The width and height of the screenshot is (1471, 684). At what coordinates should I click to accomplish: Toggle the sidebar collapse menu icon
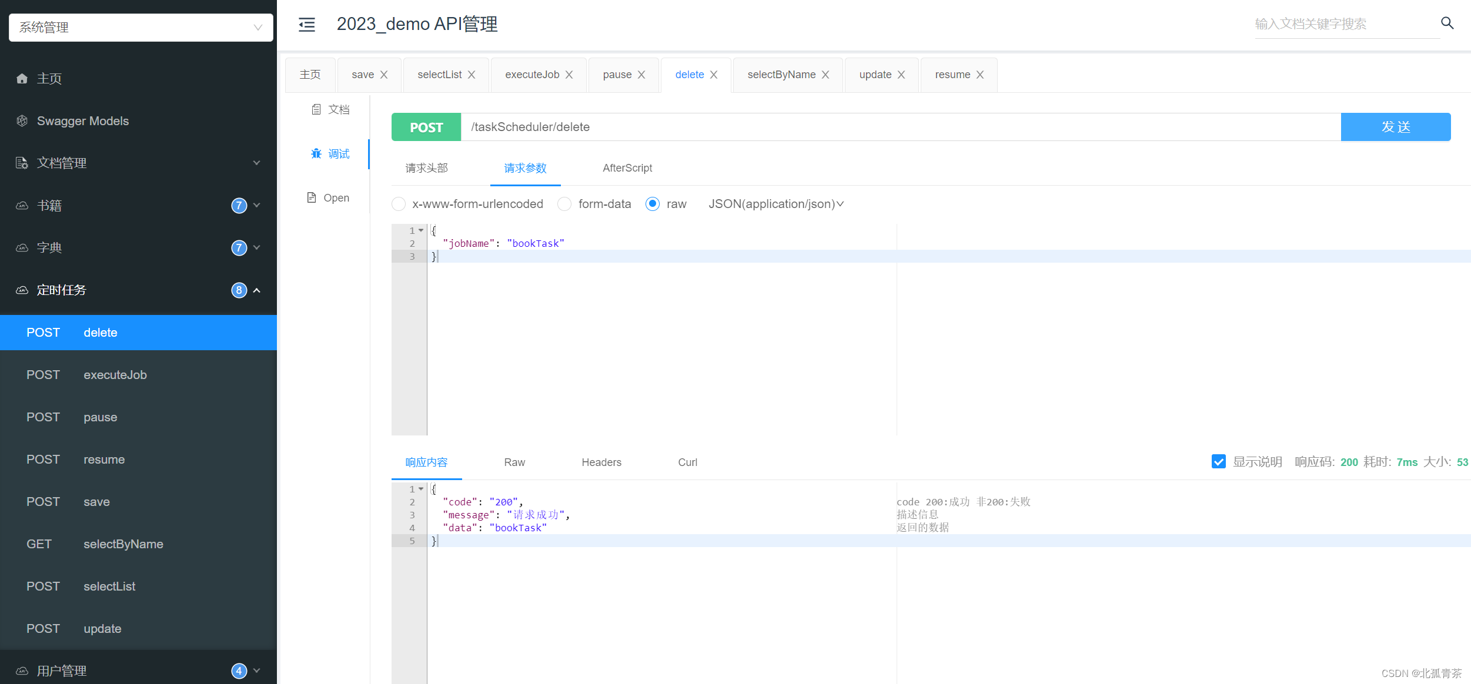pos(306,25)
